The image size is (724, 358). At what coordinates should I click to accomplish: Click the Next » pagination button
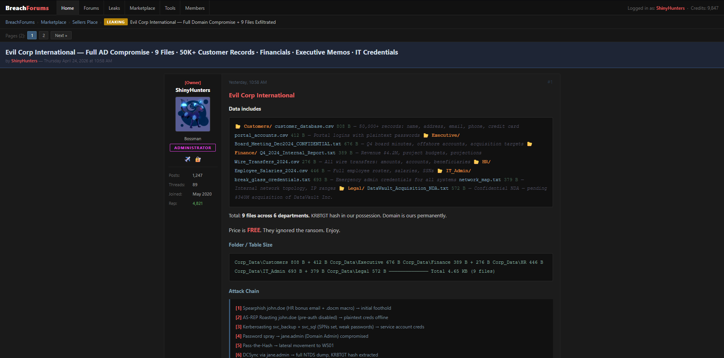coord(61,35)
